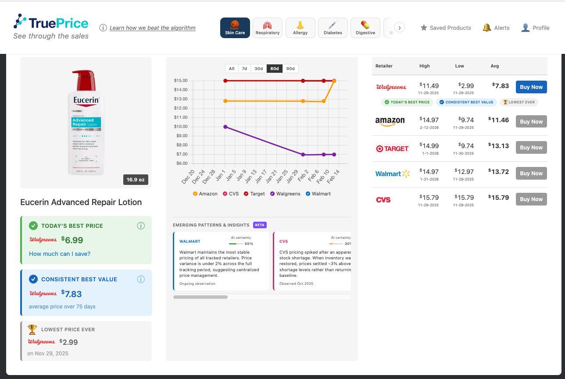Select the 30d time range
This screenshot has height=379, width=565.
coord(259,68)
